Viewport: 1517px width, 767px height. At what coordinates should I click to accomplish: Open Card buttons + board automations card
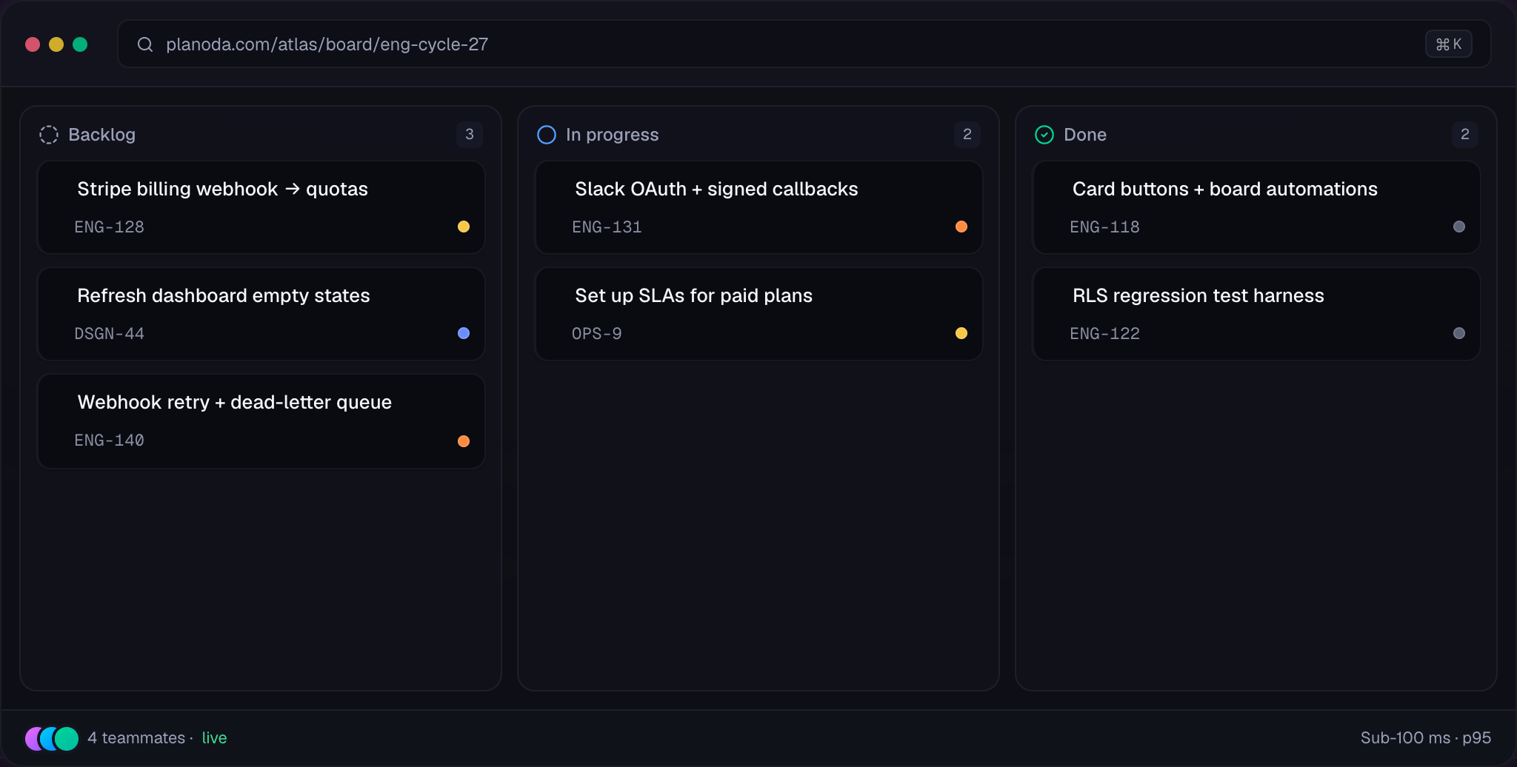(1256, 207)
